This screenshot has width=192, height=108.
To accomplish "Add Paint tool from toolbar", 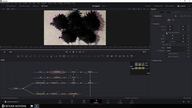I will click(30, 56).
